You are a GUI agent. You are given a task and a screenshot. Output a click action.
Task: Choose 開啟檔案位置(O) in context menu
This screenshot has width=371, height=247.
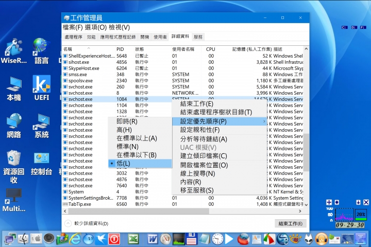tap(220, 165)
